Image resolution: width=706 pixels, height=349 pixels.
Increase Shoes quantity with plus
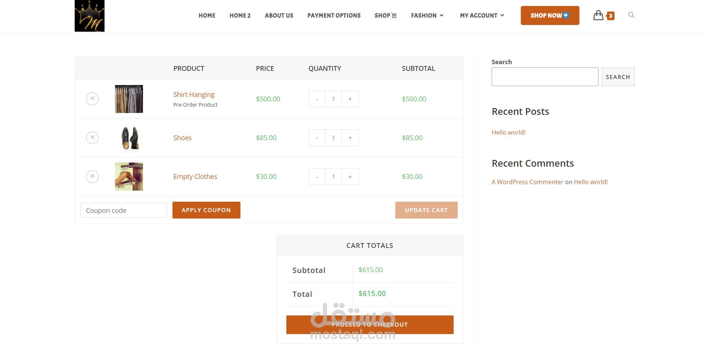(350, 138)
